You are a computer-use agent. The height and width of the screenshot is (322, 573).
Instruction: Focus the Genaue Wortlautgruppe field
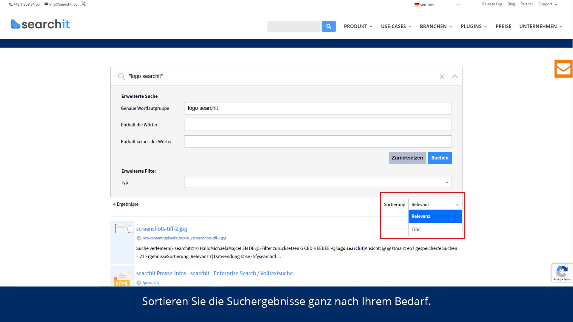318,108
